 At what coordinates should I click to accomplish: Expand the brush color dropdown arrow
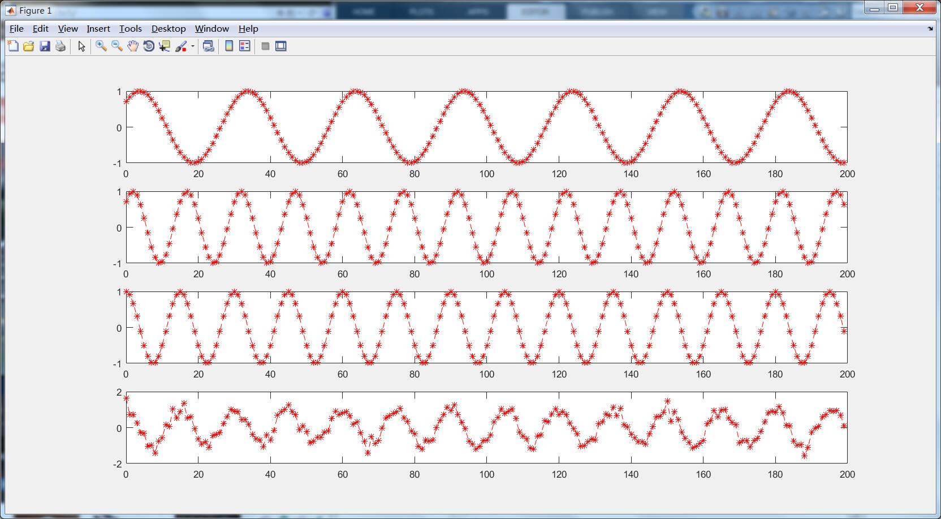[193, 46]
